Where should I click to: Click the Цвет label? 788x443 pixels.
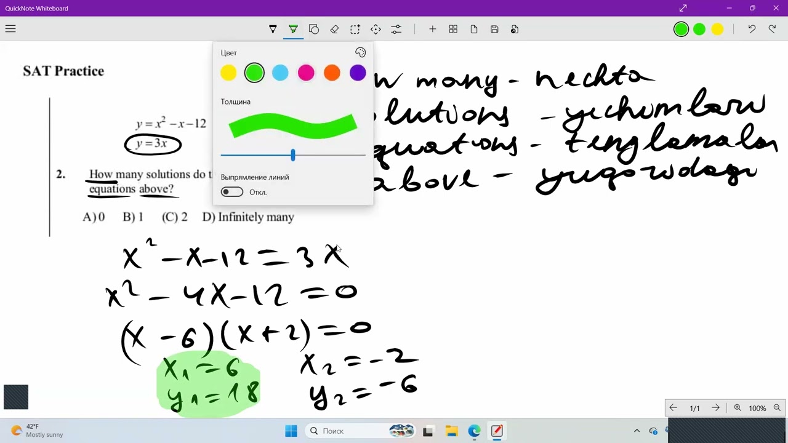point(228,53)
